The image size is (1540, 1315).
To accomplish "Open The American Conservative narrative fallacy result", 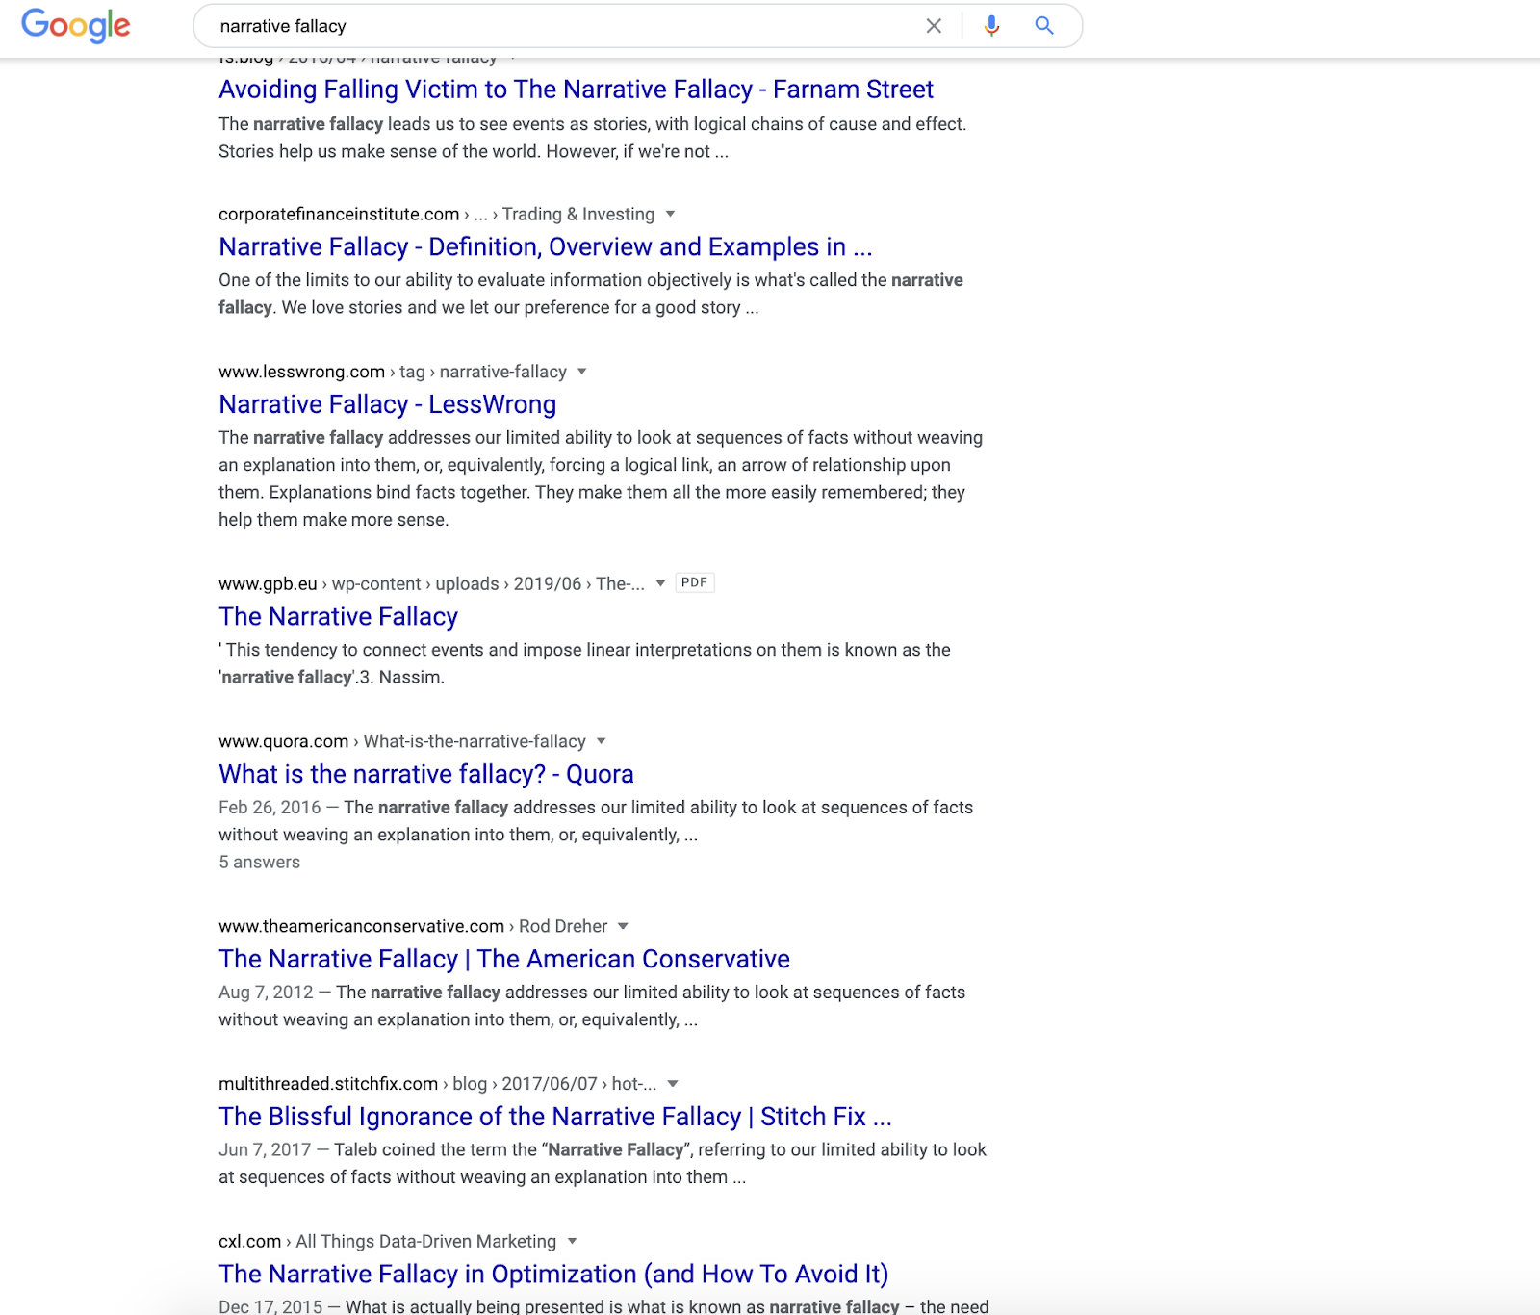I will (504, 960).
